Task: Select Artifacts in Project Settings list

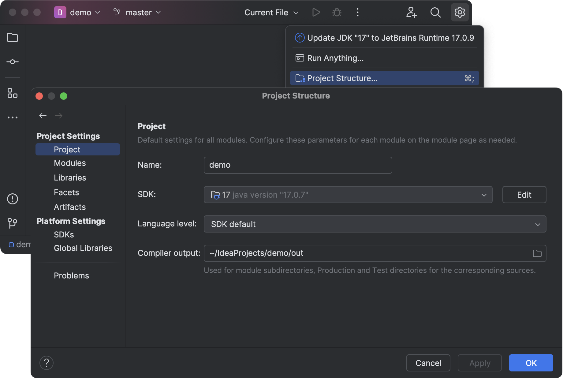Action: pyautogui.click(x=69, y=207)
